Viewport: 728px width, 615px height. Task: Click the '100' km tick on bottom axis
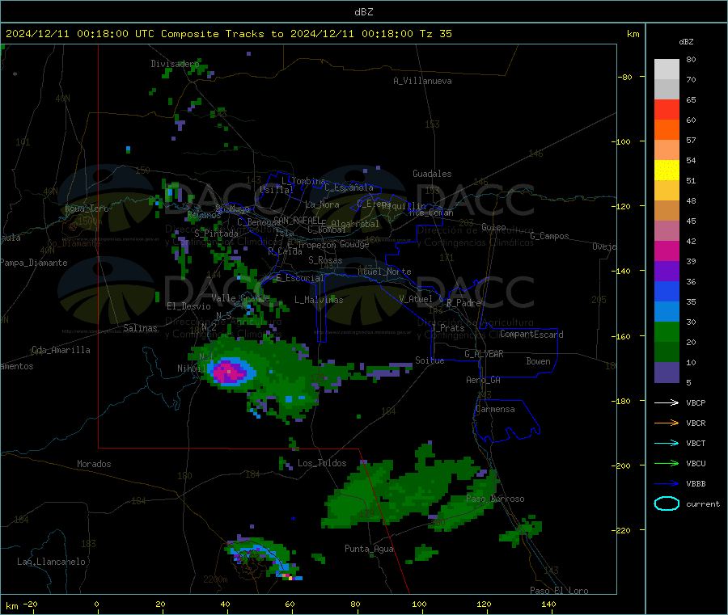(x=419, y=604)
